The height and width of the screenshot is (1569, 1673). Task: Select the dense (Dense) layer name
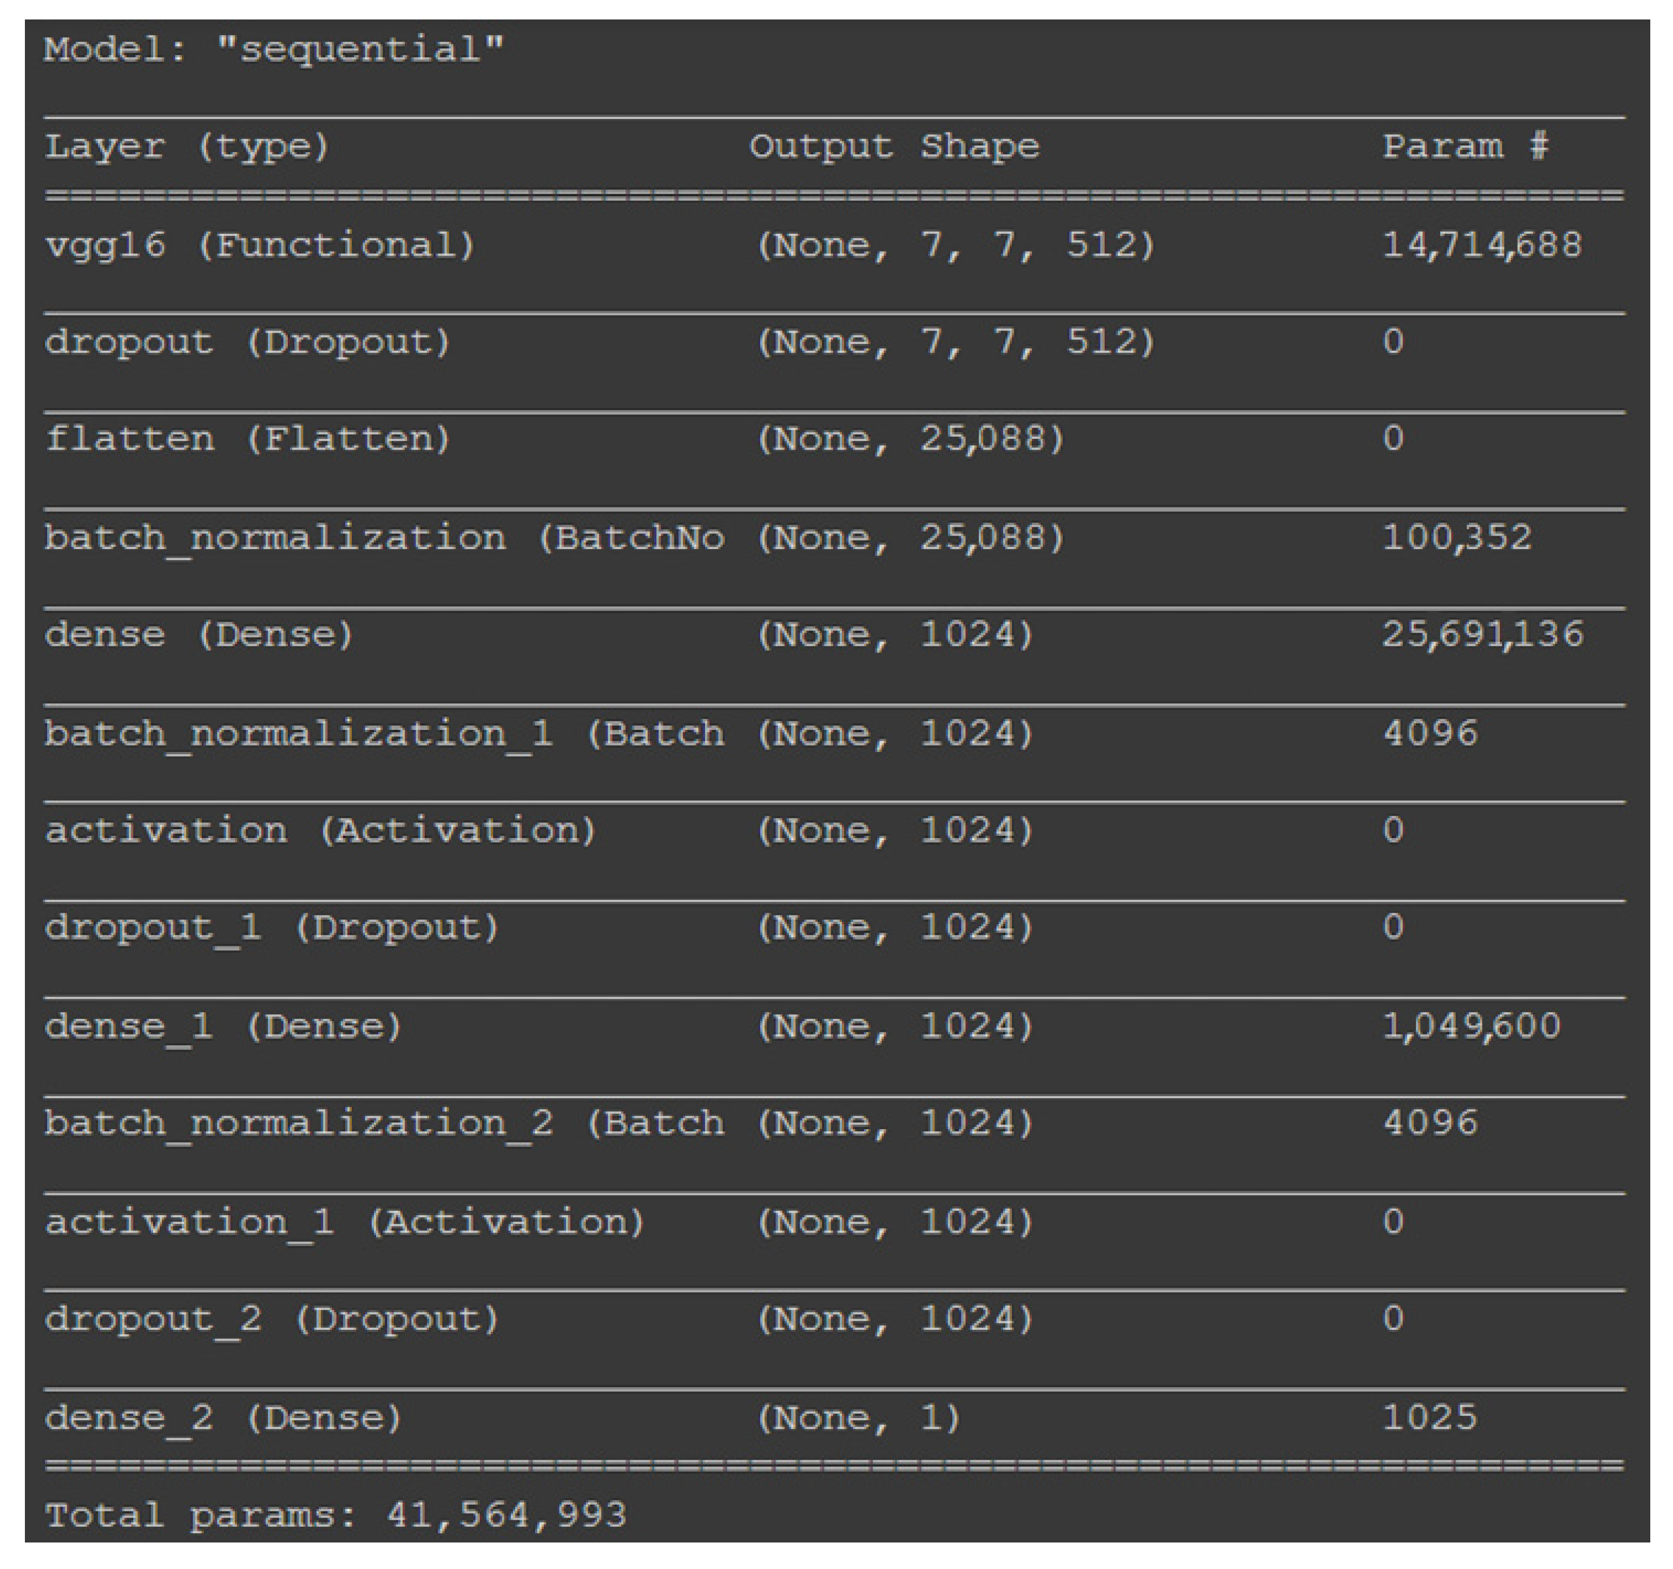tap(199, 634)
